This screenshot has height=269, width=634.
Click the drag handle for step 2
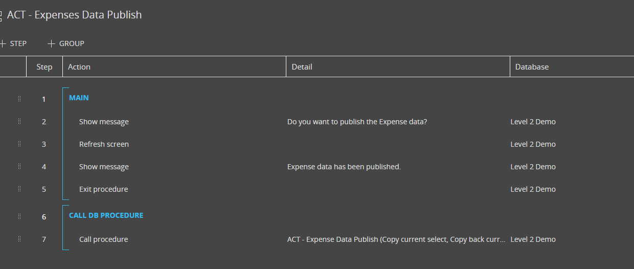(19, 121)
